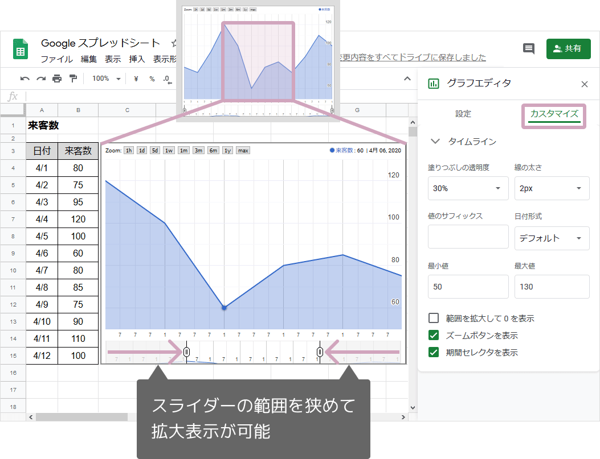Viewport: 600px width, 459px height.
Task: Open the comments history icon
Action: pos(529,48)
